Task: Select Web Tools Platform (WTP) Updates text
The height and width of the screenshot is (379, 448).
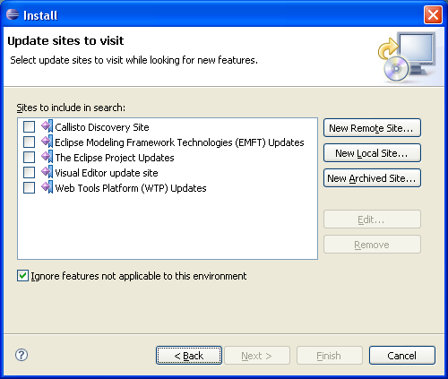Action: (x=131, y=188)
